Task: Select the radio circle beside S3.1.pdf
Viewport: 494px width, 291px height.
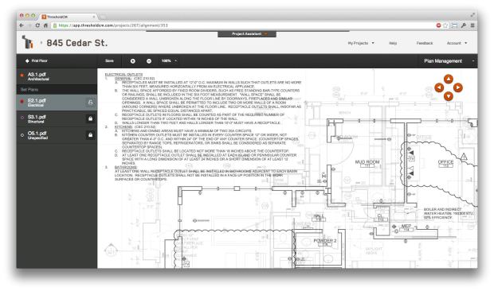Action: coord(22,118)
